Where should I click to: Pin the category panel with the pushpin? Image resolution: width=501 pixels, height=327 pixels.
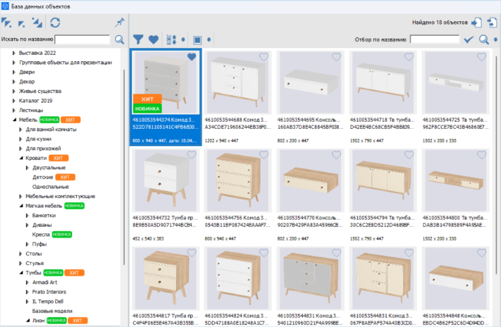pyautogui.click(x=120, y=22)
